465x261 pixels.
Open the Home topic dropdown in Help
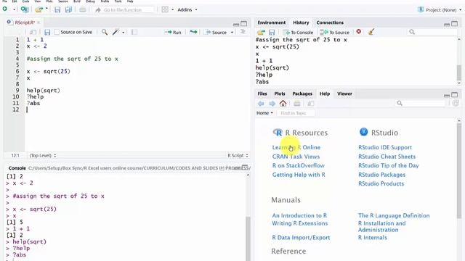(264, 113)
